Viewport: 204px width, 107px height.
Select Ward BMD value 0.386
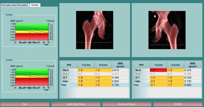pos(193,74)
